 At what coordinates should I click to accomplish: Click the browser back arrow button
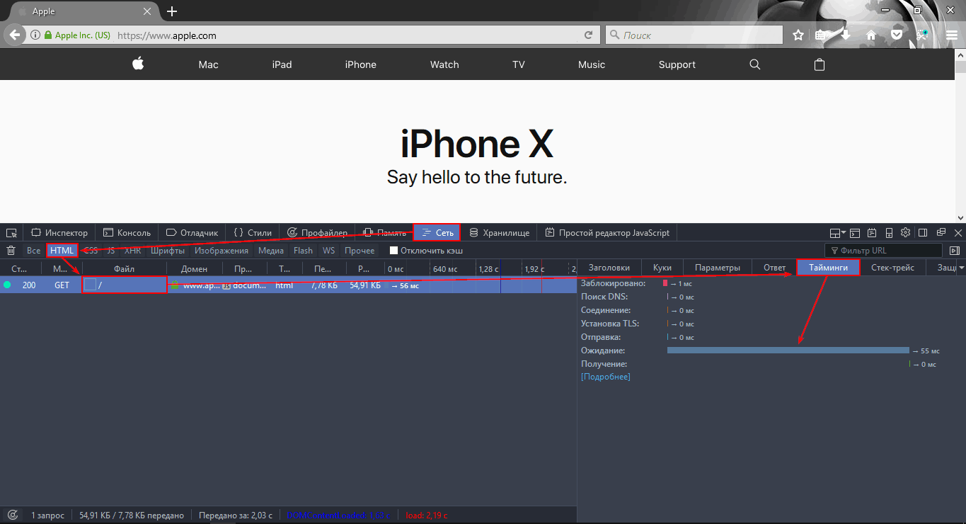coord(14,35)
